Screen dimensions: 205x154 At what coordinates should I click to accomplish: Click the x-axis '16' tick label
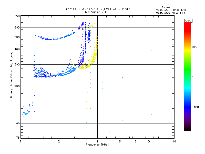tap(174, 141)
